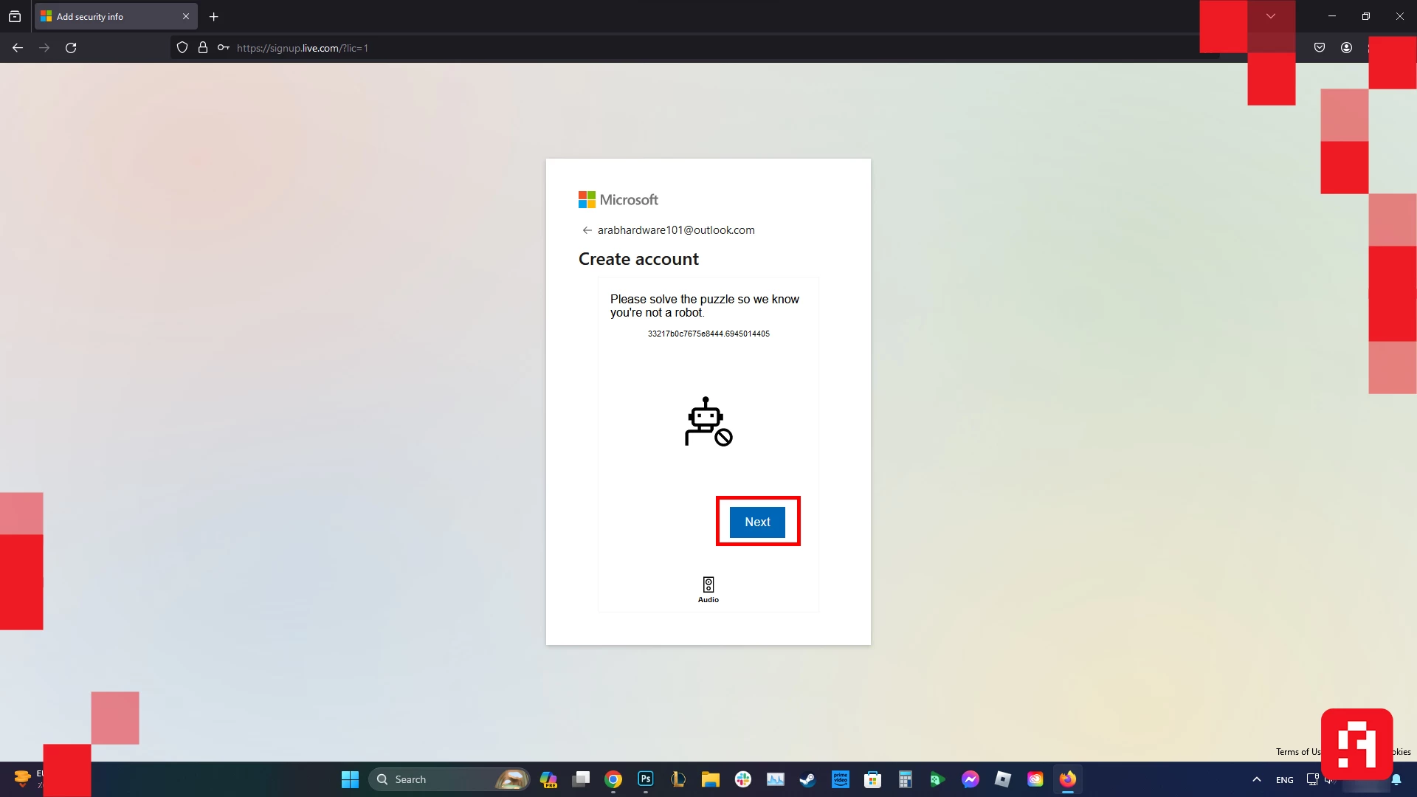
Task: Open Photoshop from the taskbar
Action: pos(646,779)
